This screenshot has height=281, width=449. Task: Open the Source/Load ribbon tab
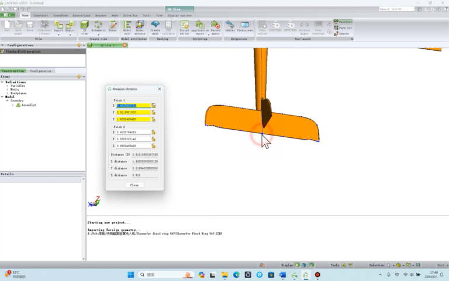point(81,15)
